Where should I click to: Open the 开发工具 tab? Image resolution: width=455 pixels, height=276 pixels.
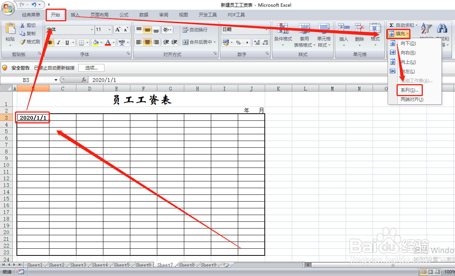208,15
